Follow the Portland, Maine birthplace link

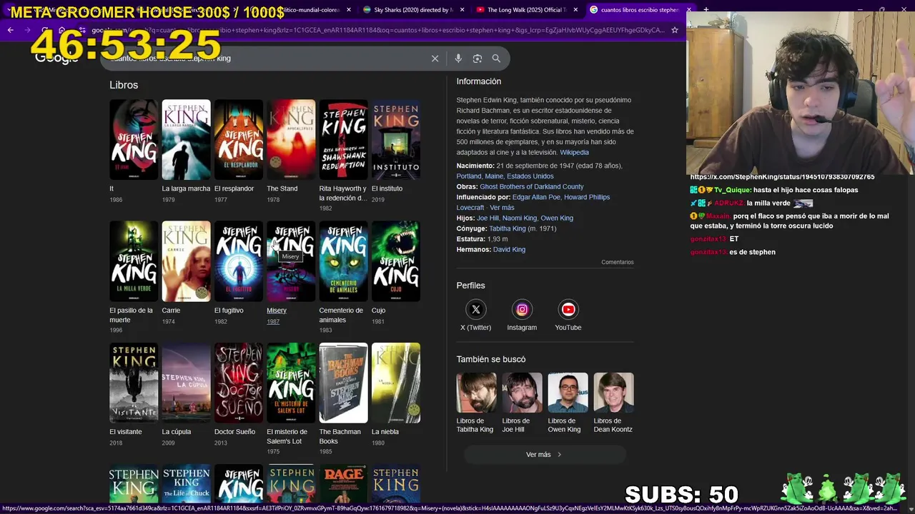(x=505, y=176)
